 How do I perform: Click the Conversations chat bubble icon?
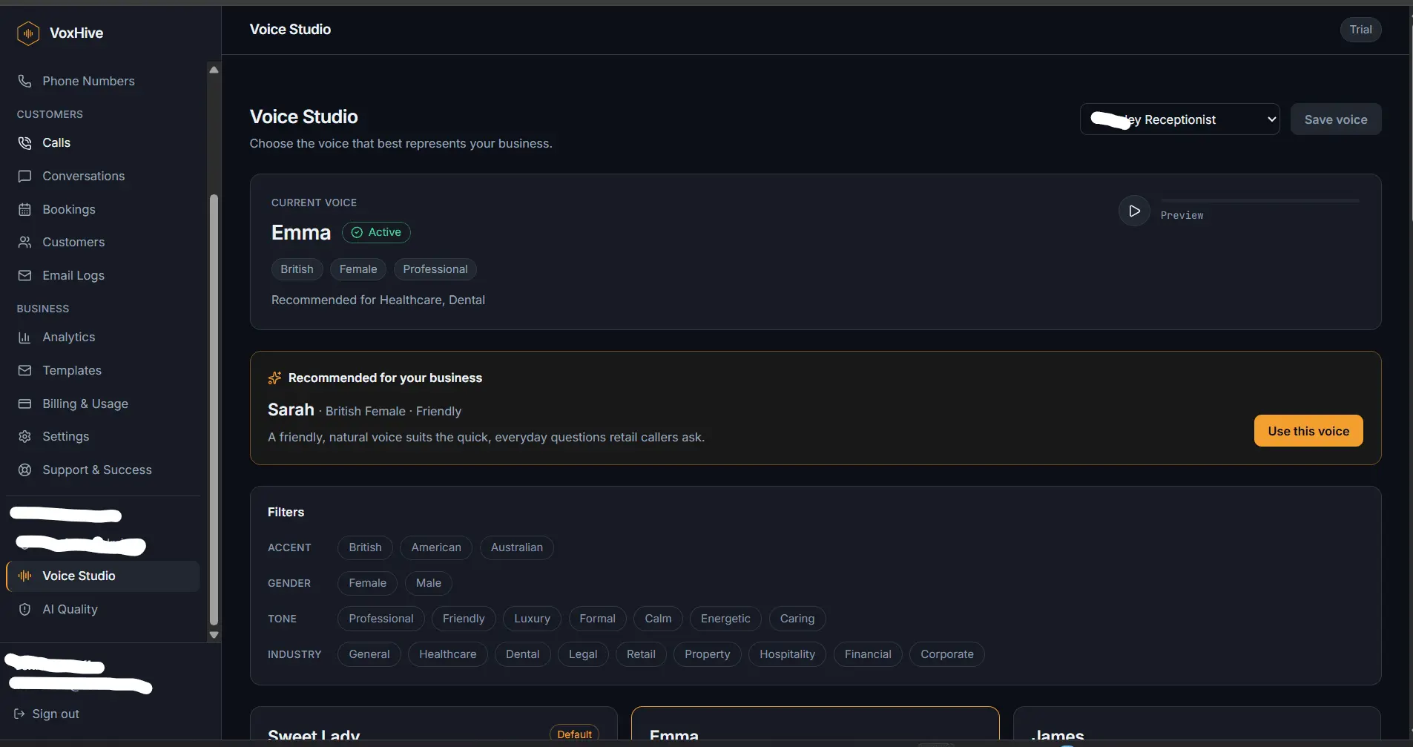[x=24, y=176]
